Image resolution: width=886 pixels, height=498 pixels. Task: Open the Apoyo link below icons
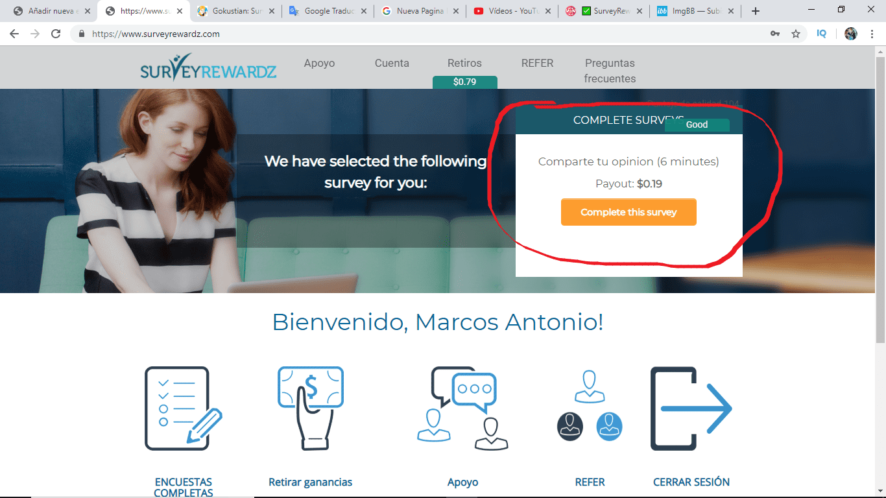pos(463,482)
